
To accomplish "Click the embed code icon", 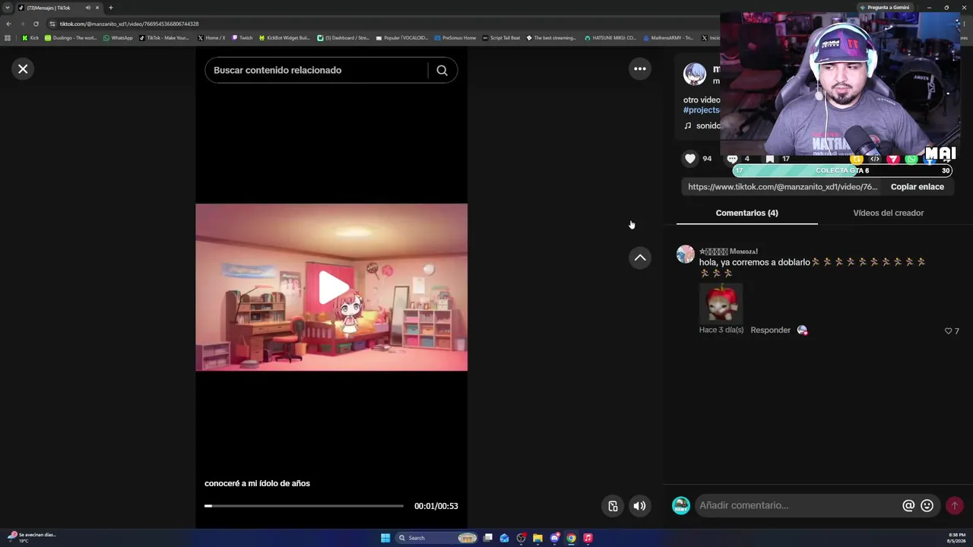I will point(875,159).
